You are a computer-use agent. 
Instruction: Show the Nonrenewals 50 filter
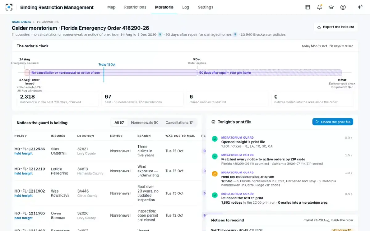145,123
